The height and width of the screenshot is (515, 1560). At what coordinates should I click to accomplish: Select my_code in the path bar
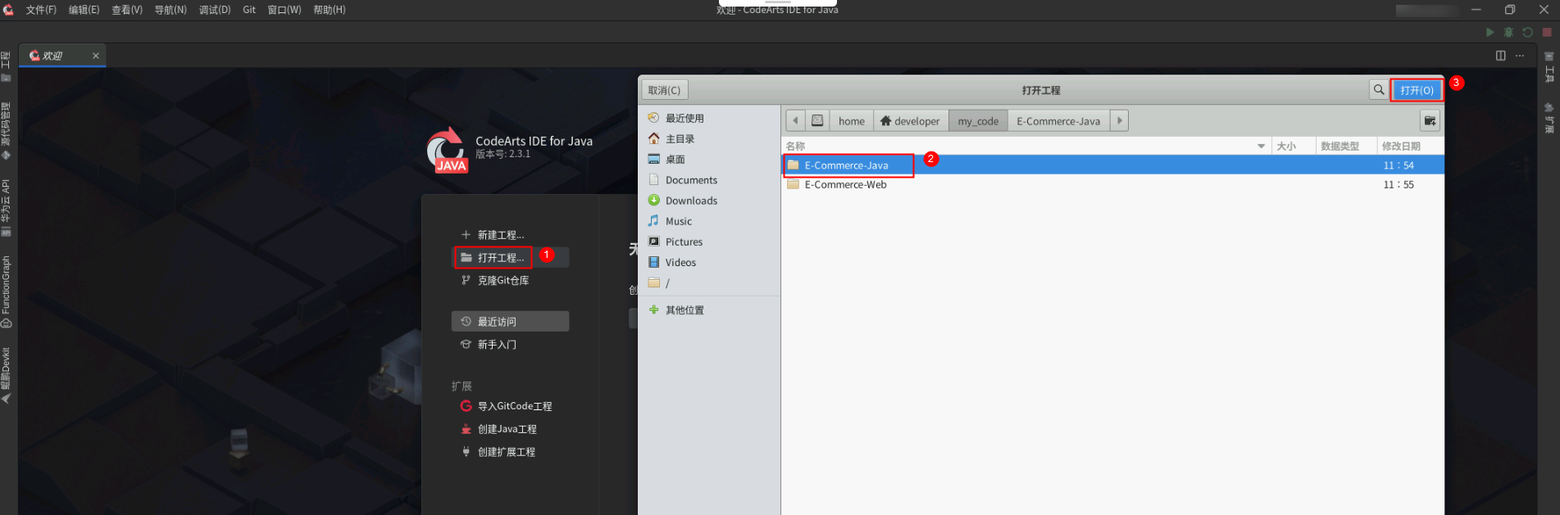pyautogui.click(x=978, y=121)
